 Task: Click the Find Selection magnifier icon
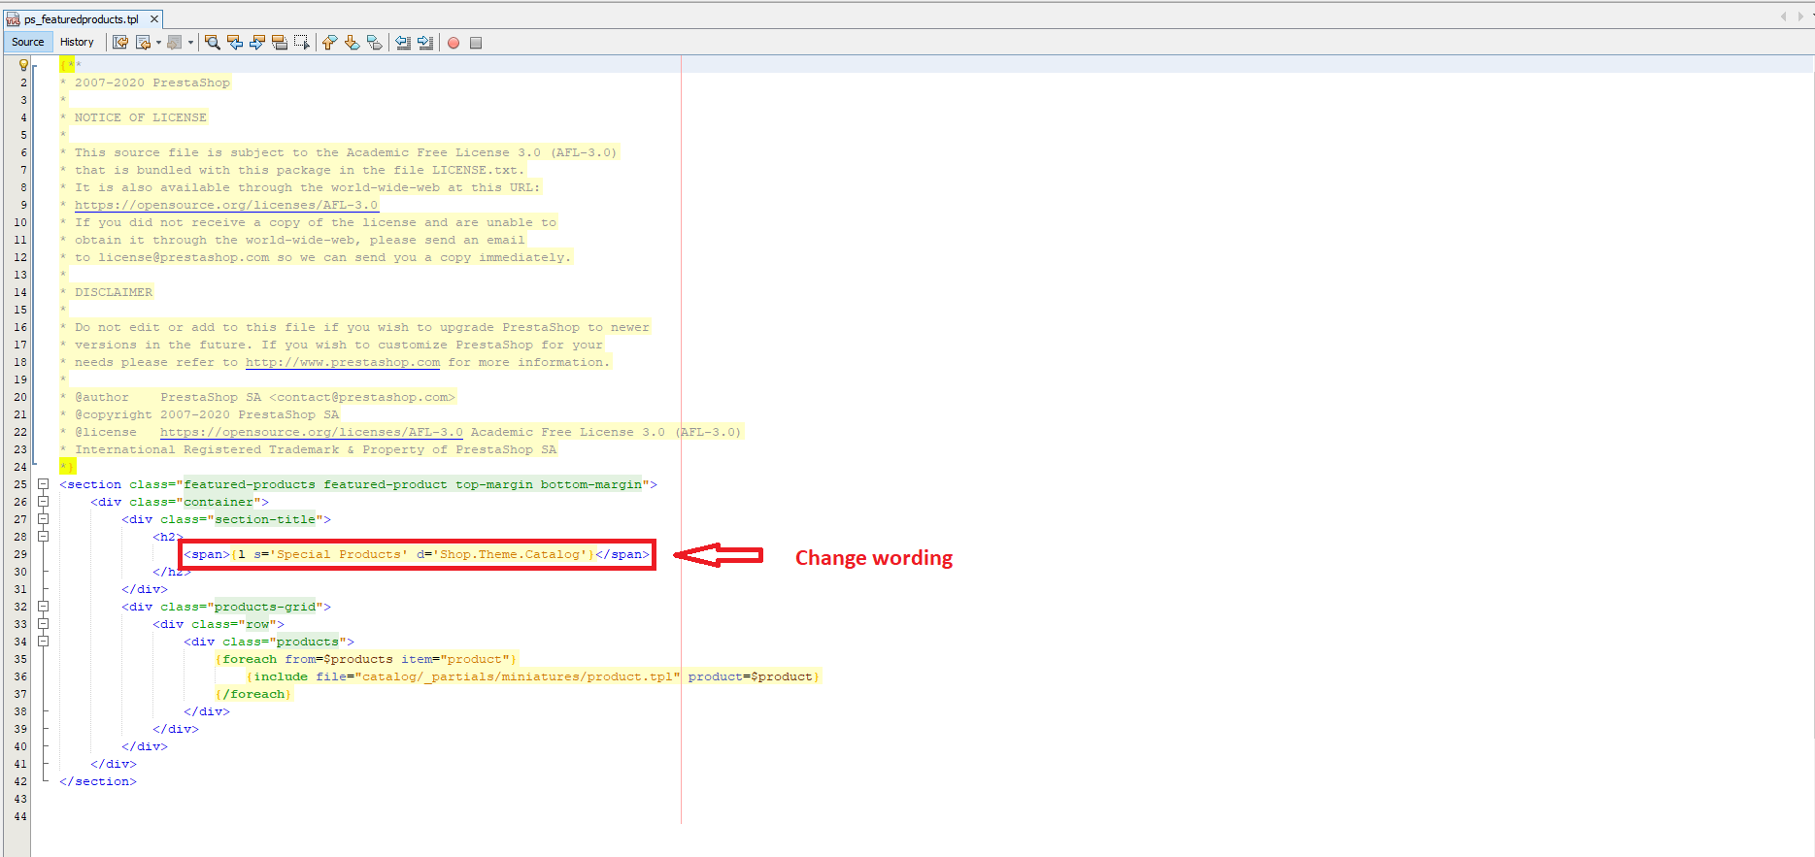click(x=212, y=43)
